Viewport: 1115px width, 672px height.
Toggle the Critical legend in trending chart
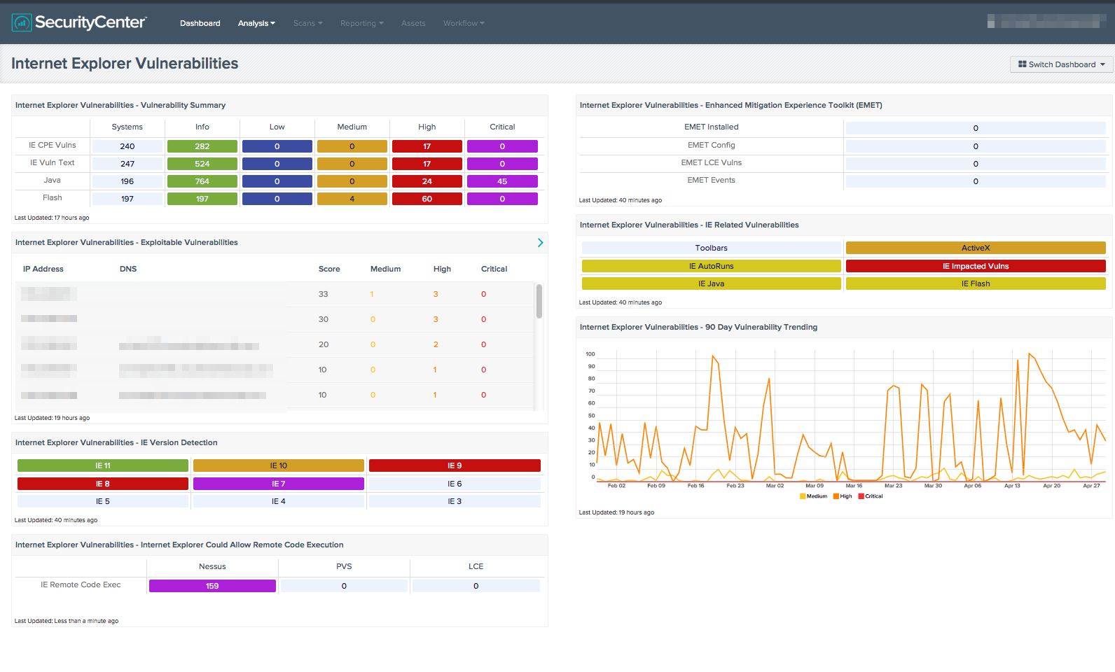coord(871,496)
